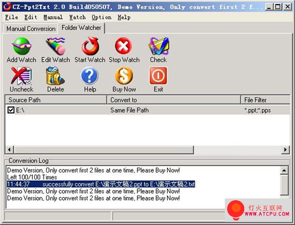The height and width of the screenshot is (225, 295).
Task: Select the first Demo Version log line
Action: point(93,170)
